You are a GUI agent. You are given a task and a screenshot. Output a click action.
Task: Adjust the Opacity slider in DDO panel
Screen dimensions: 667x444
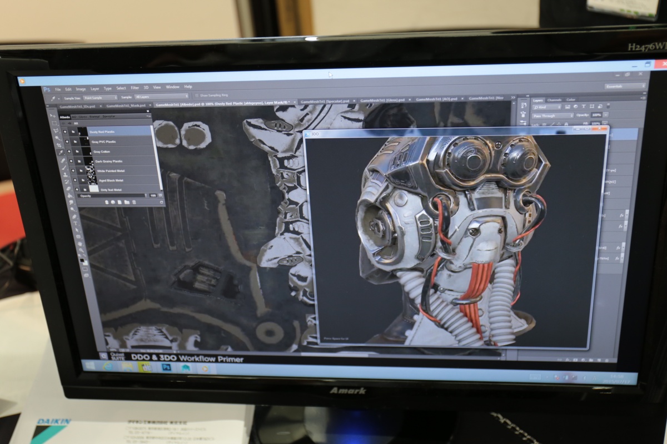[112, 195]
